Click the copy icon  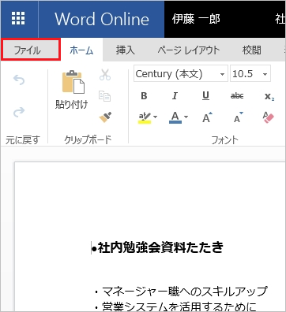click(104, 96)
